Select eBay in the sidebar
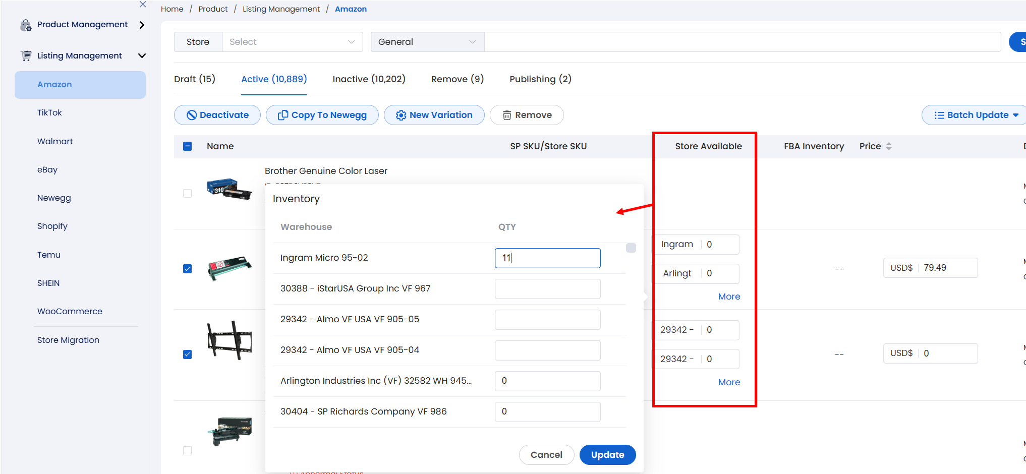The height and width of the screenshot is (474, 1026). coord(47,170)
